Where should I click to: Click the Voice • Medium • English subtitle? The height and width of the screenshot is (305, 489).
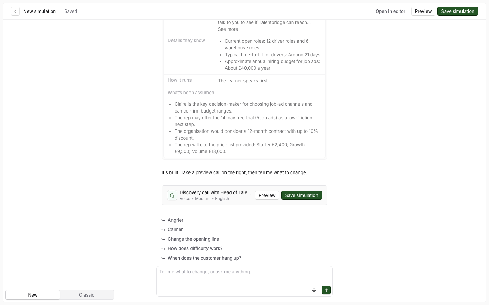(204, 199)
